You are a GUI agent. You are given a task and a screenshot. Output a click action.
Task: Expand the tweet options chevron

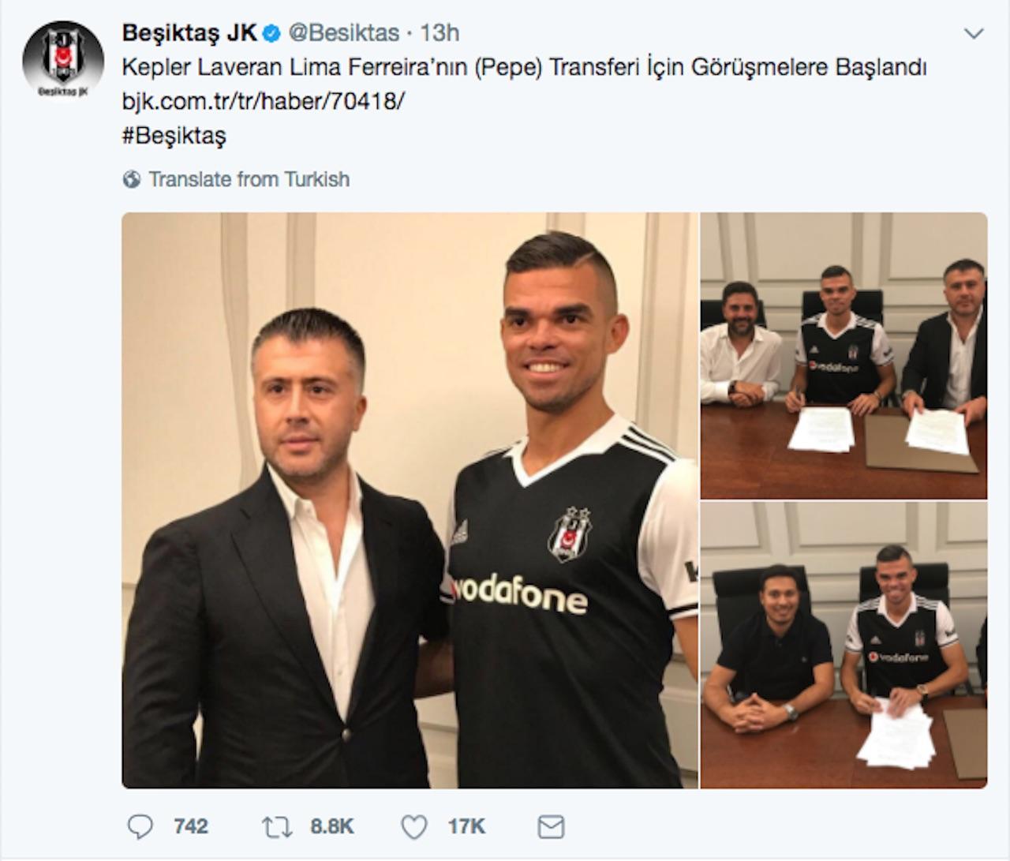pos(974,34)
